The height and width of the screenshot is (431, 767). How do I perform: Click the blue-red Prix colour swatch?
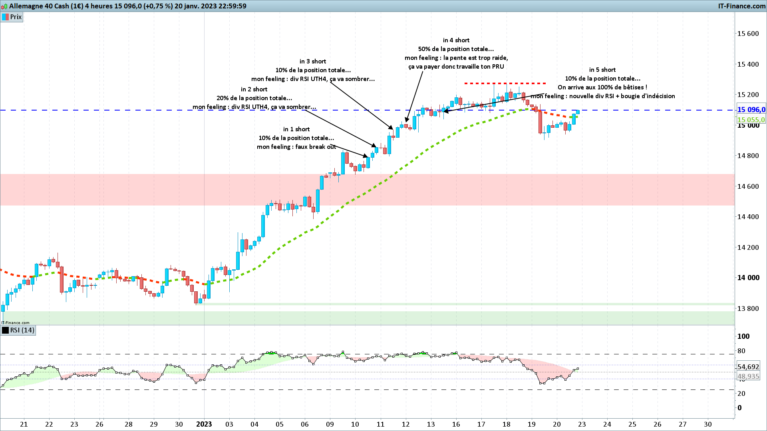coord(6,17)
